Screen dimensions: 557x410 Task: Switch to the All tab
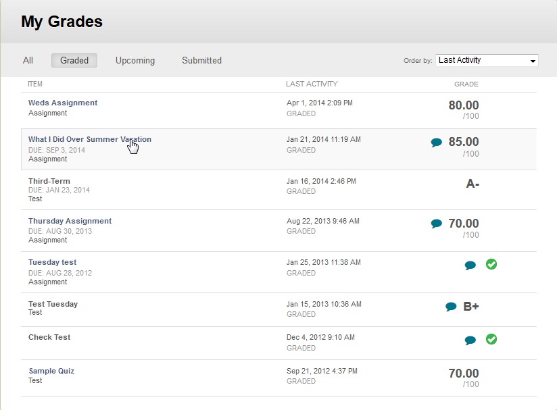point(28,60)
